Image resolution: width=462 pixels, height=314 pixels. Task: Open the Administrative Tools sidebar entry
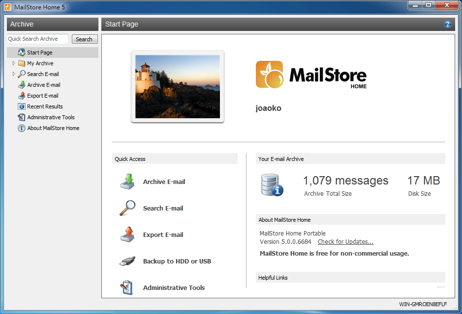click(21, 117)
